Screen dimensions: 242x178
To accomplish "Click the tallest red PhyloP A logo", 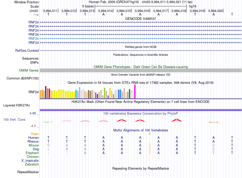I will pos(177,120).
